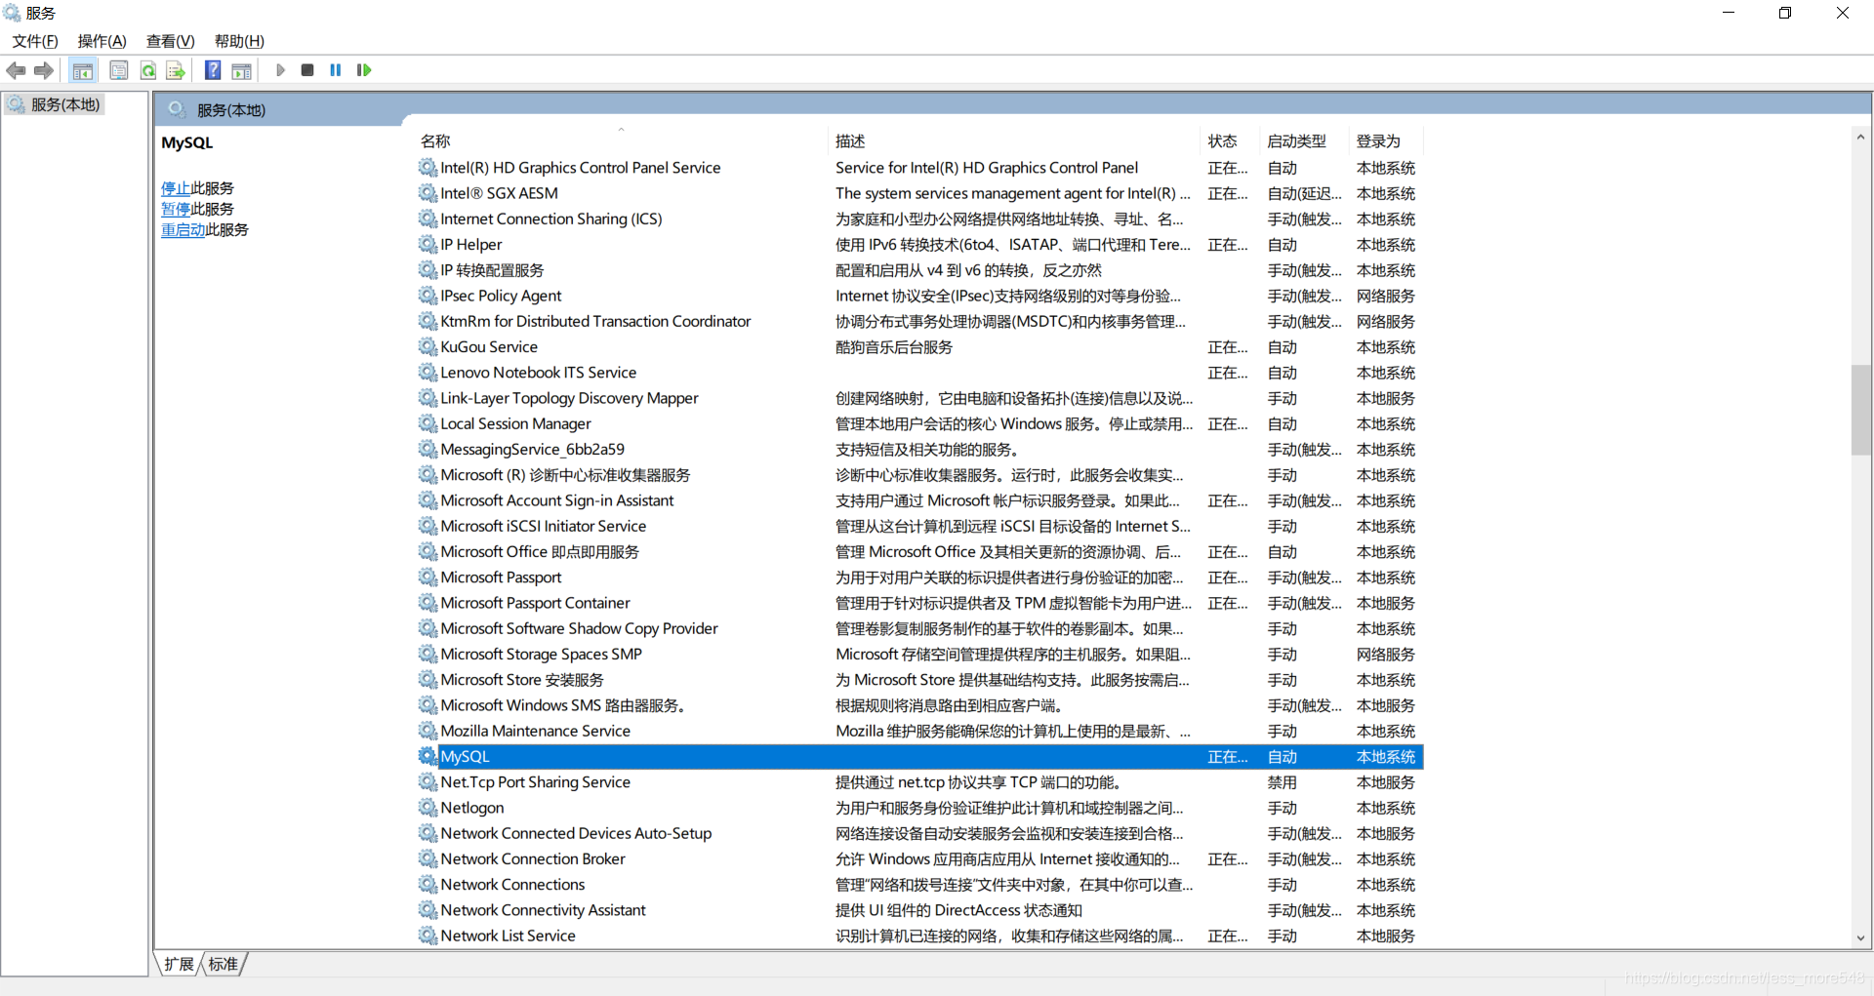Sort by the 登录为 column header
The image size is (1874, 996).
(1385, 140)
